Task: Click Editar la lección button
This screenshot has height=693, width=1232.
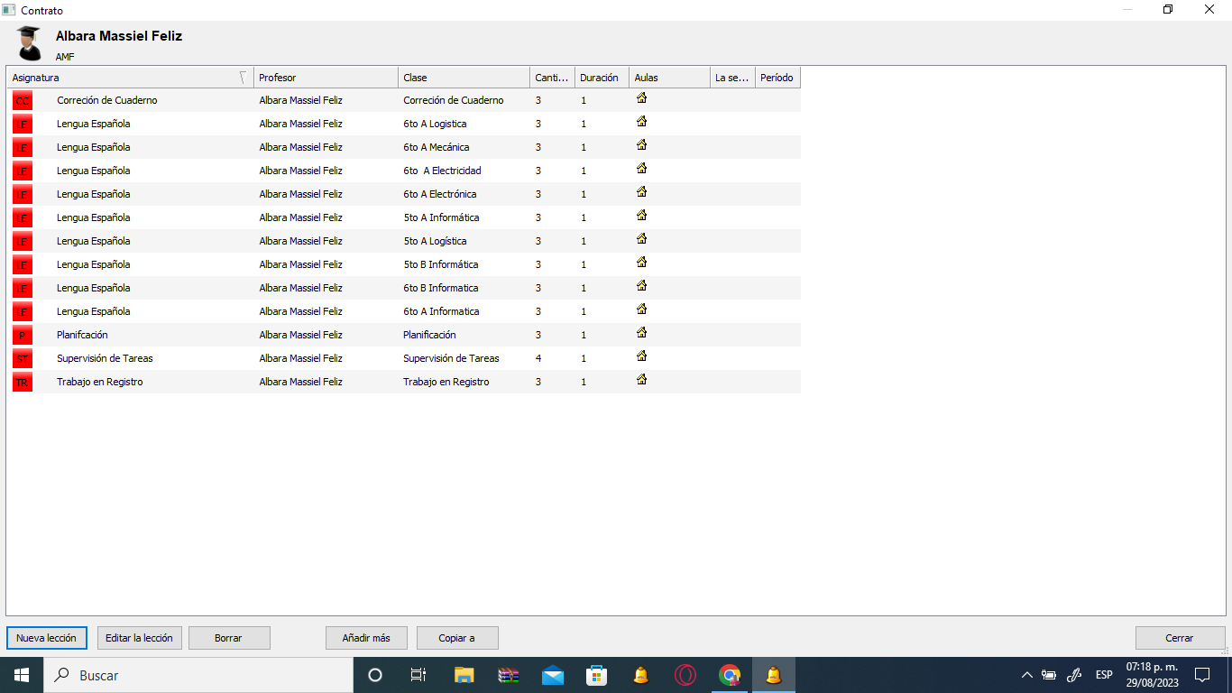Action: 139,638
